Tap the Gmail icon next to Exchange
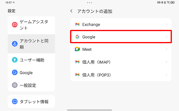The width and height of the screenshot is (179, 111). tap(77, 24)
